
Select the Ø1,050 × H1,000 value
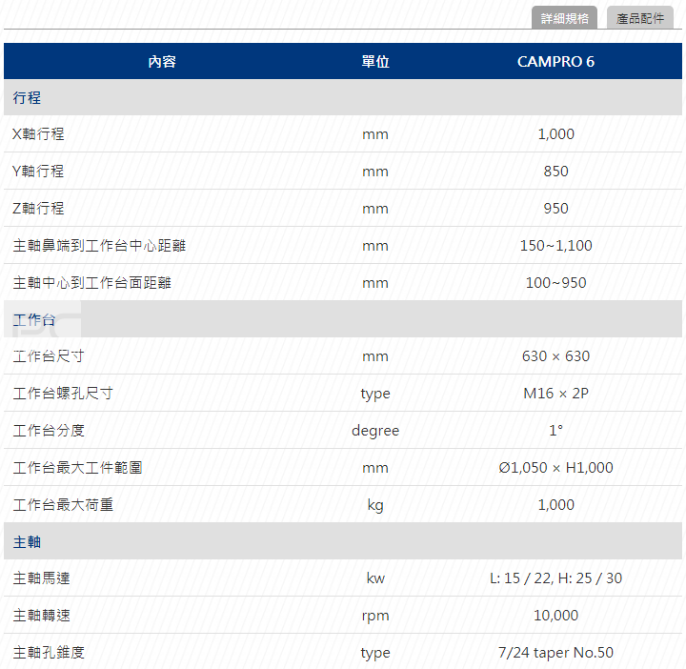click(x=555, y=468)
